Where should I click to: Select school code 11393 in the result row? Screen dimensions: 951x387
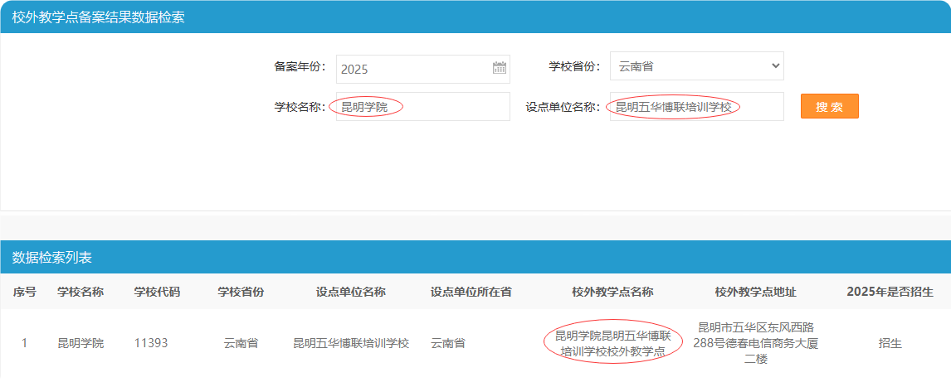tap(151, 343)
